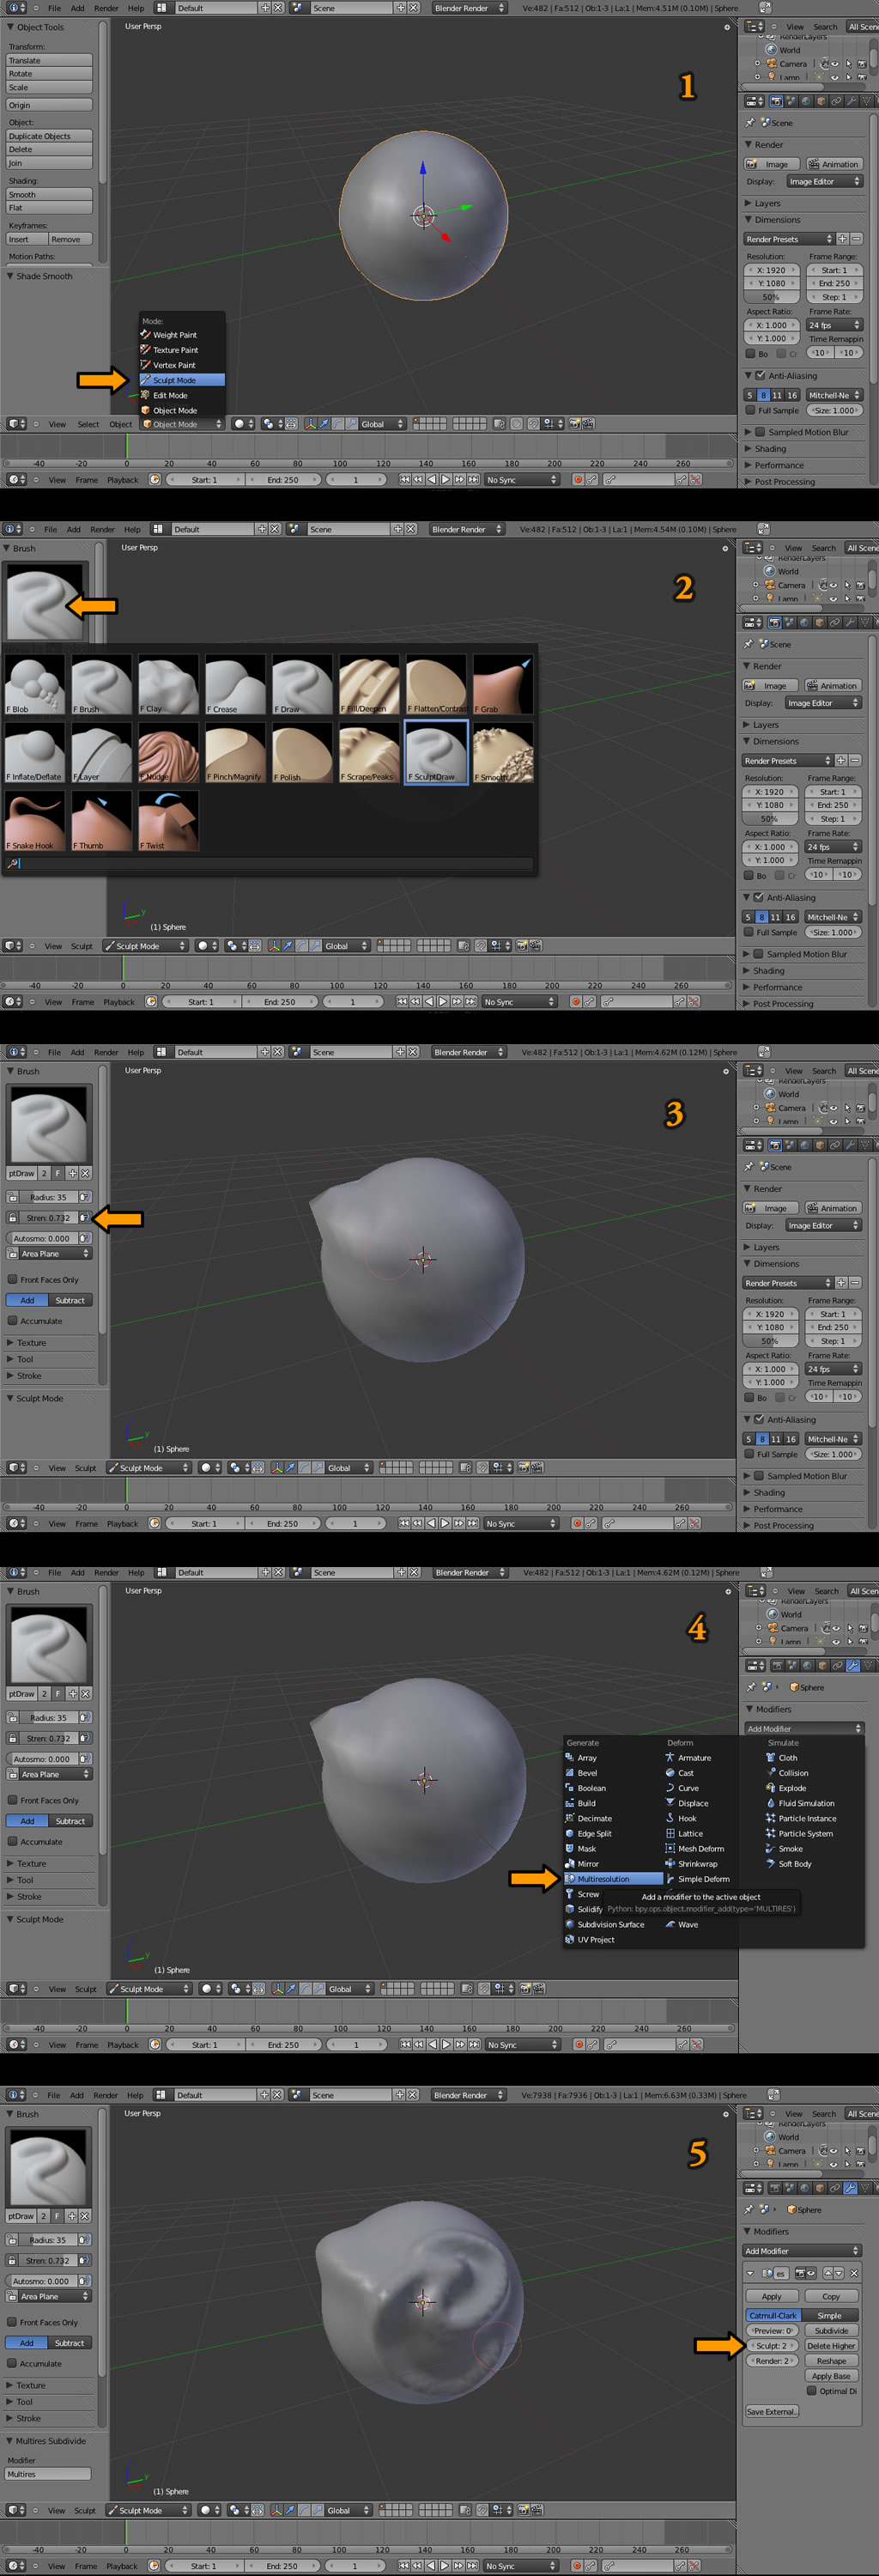The height and width of the screenshot is (2576, 879).
Task: Open Object Mode dropdown in 3D view header
Action: 182,424
